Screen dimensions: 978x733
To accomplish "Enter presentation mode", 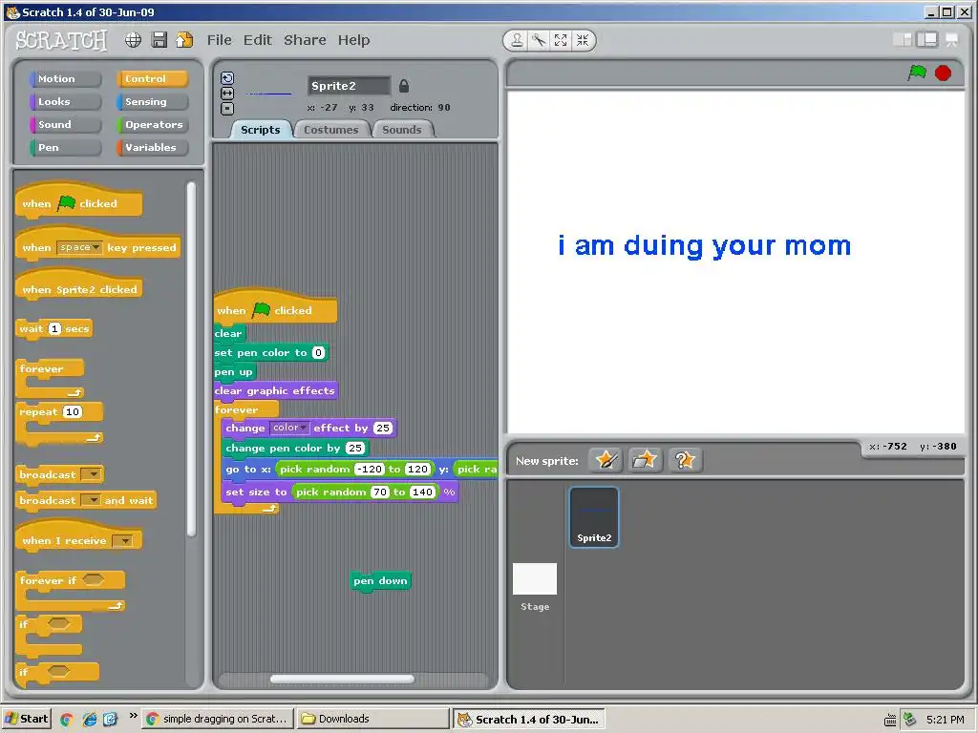I will 952,40.
